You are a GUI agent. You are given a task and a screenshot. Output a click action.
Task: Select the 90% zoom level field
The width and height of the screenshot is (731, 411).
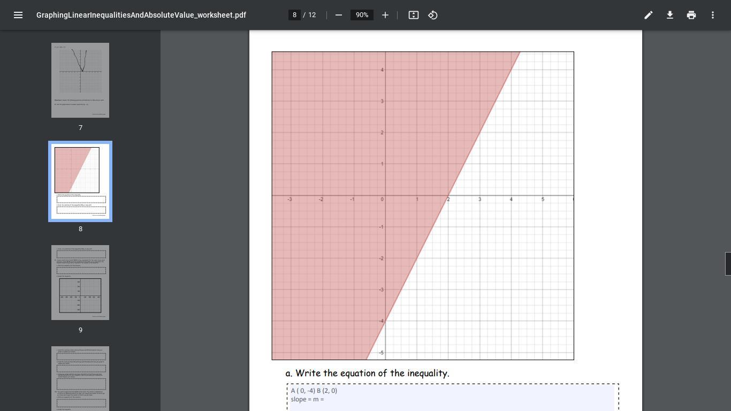pyautogui.click(x=362, y=15)
